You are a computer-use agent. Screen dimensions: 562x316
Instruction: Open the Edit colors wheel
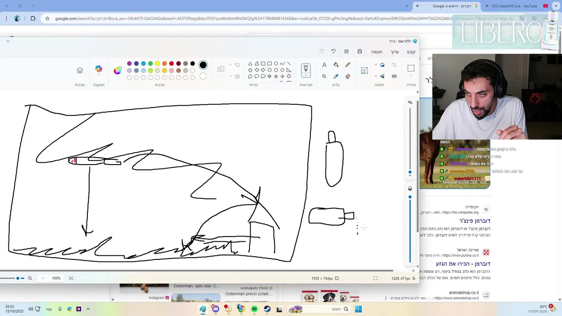click(x=117, y=71)
